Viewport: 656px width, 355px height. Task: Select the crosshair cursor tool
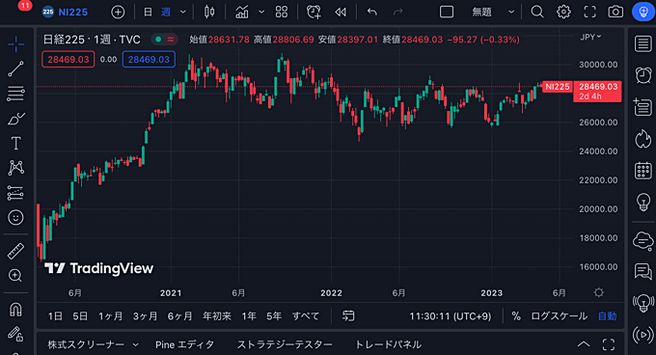(x=15, y=44)
